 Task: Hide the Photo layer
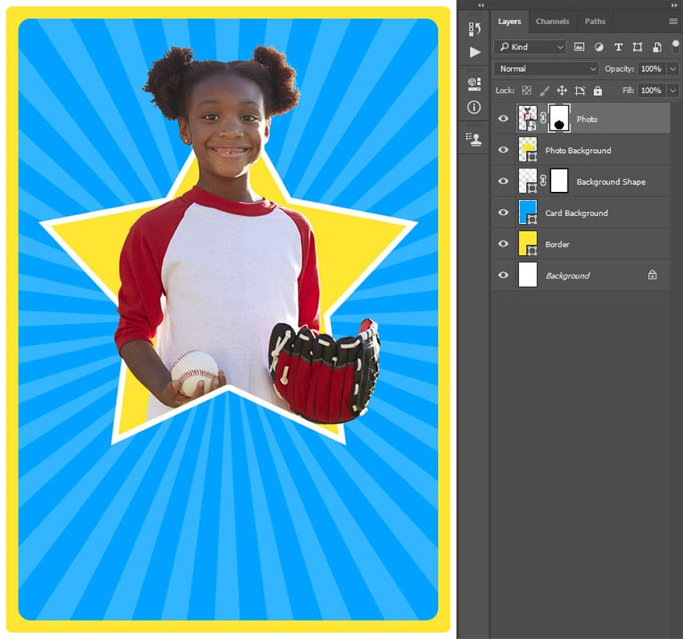click(x=503, y=119)
